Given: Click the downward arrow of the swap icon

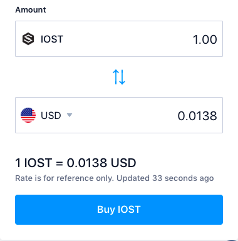Looking at the screenshot, I should [122, 77].
